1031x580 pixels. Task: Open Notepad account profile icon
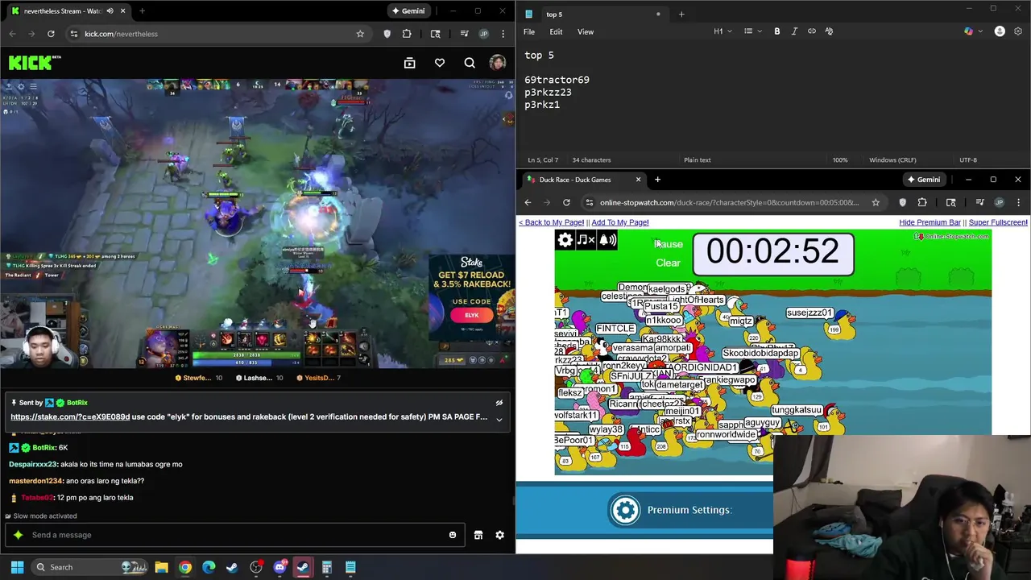point(1000,31)
